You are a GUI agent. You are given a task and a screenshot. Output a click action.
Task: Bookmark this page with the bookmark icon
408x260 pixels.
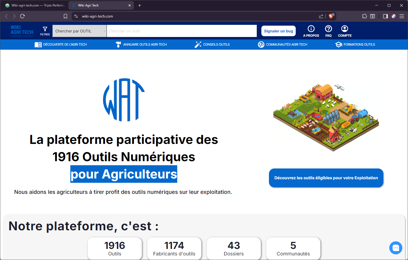(65, 16)
